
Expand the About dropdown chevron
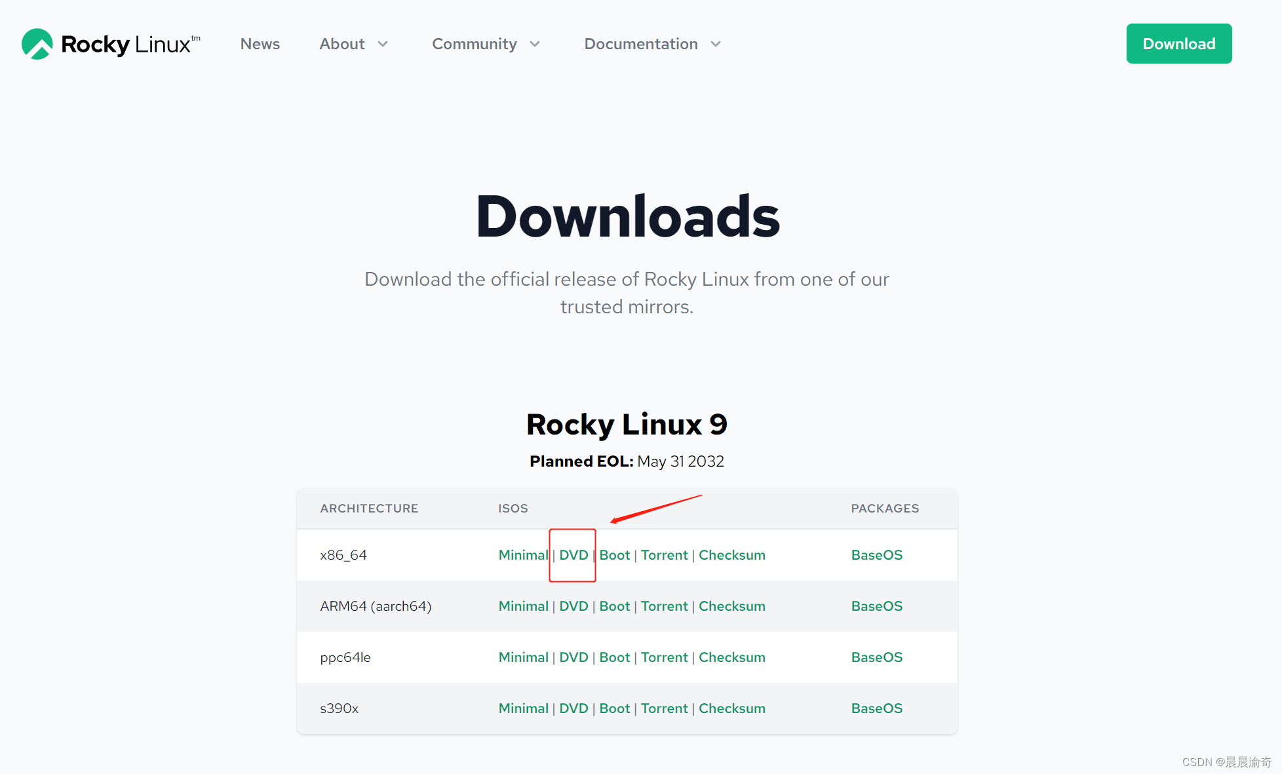coord(383,44)
